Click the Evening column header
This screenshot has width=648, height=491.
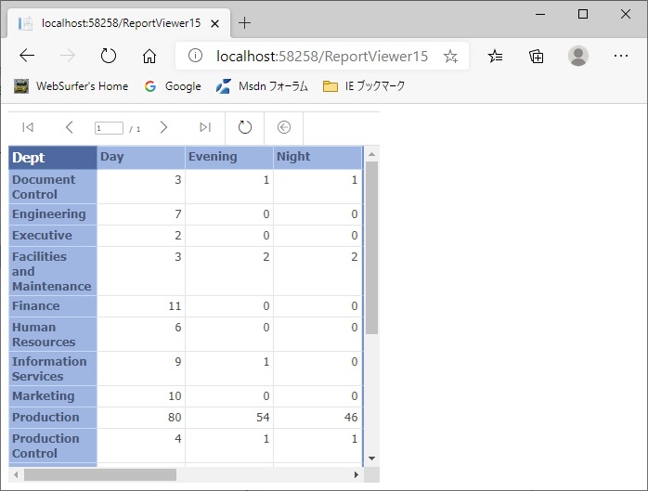click(229, 158)
